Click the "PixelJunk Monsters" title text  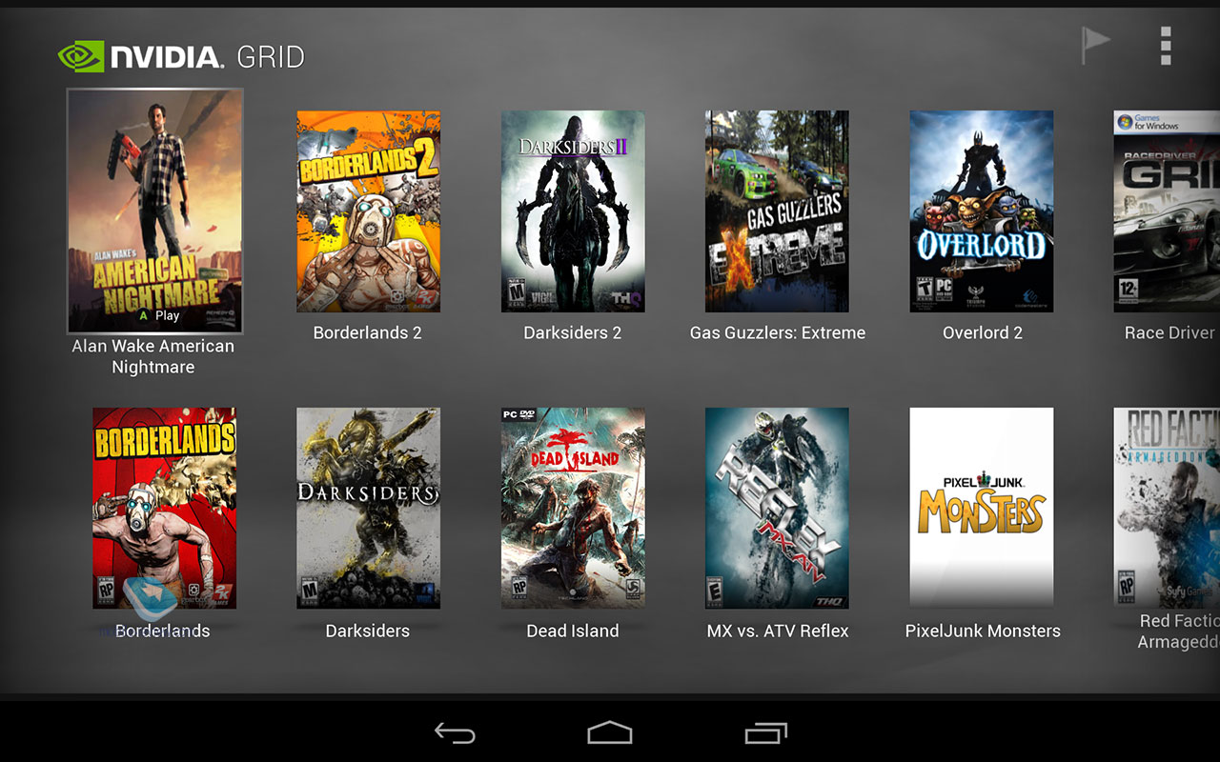pos(983,631)
